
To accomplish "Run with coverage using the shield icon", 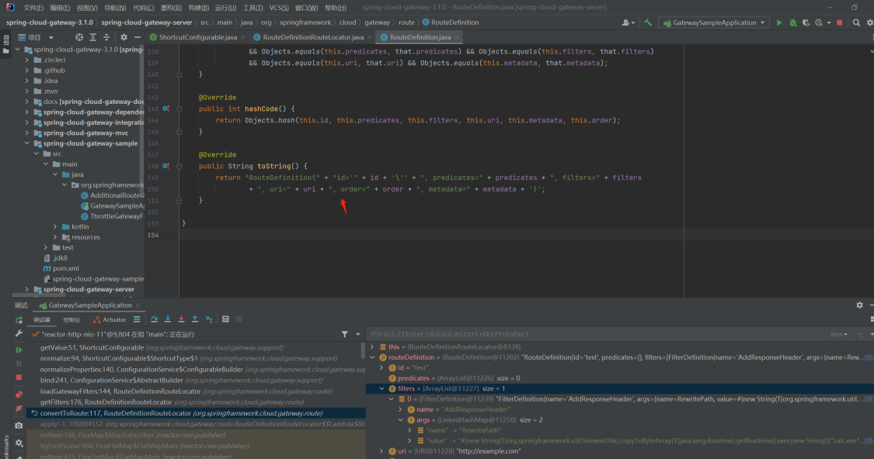I will (x=806, y=22).
